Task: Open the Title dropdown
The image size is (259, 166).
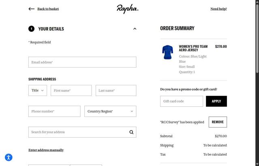Action: 38,91
